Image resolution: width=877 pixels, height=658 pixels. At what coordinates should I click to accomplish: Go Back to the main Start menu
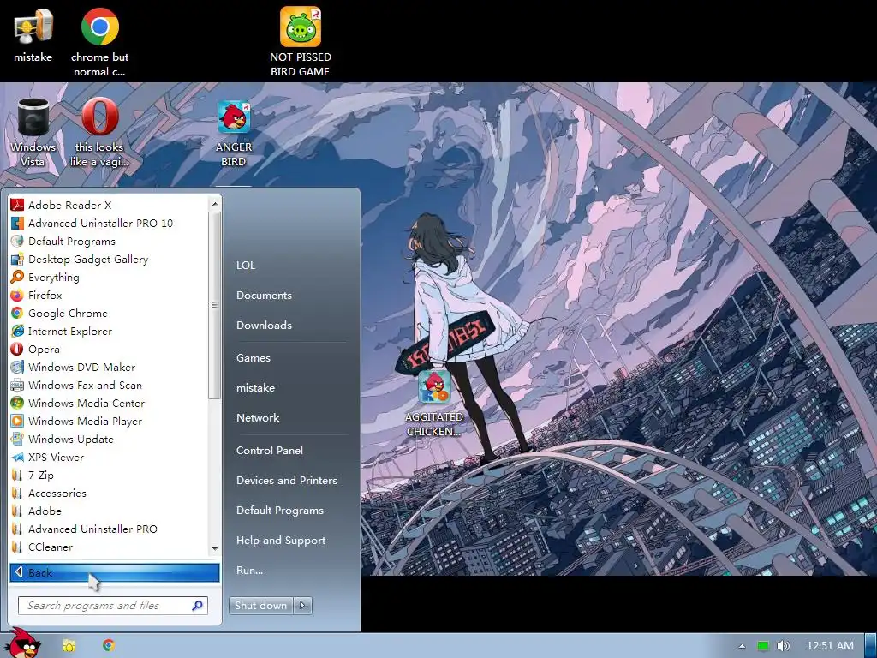pos(114,572)
